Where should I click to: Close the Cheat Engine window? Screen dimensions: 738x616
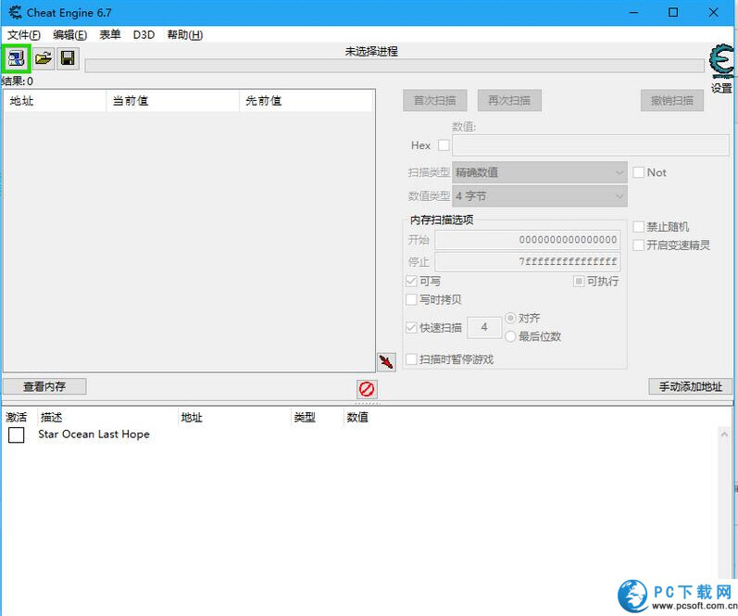coord(713,13)
